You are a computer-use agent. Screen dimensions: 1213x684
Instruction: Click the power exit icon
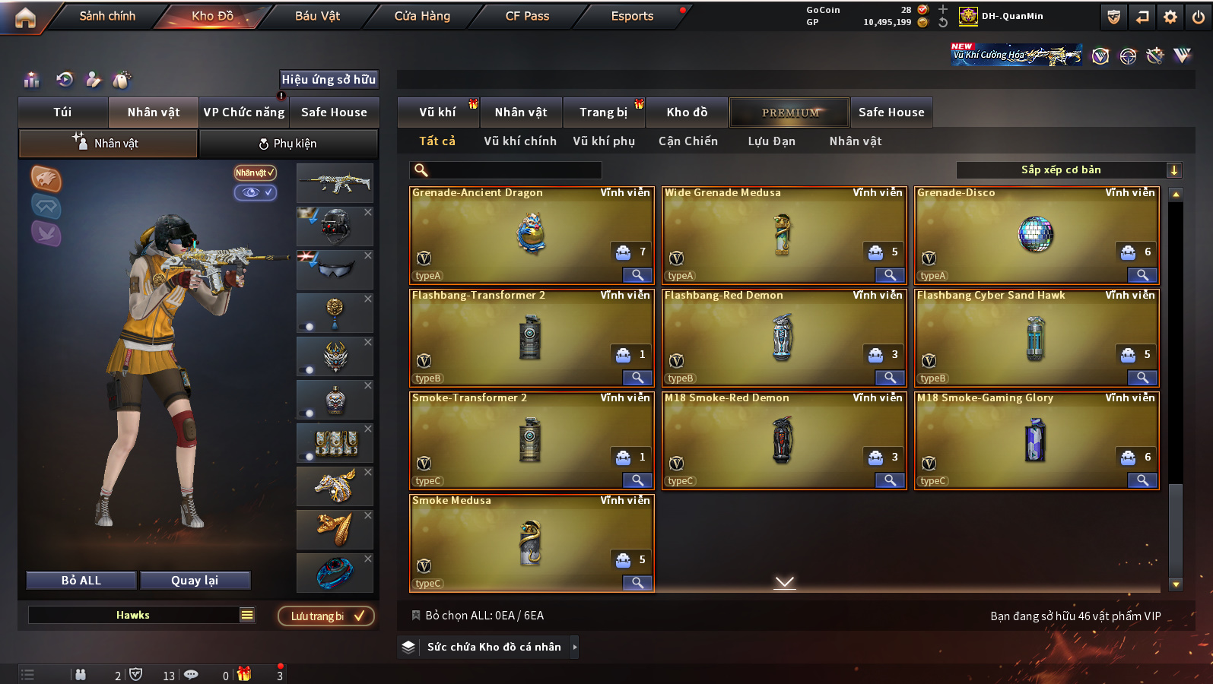(1199, 17)
